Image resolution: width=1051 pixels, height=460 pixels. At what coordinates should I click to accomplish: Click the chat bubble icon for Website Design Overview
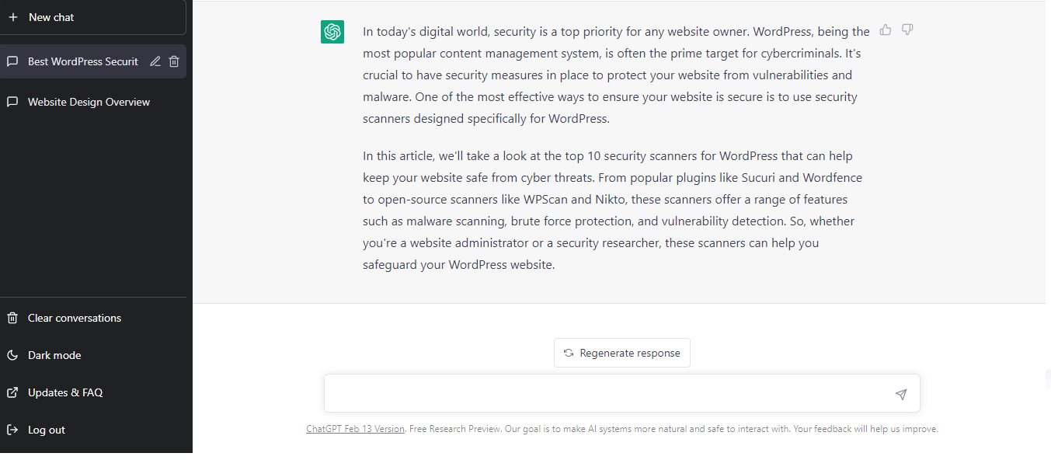[x=12, y=102]
